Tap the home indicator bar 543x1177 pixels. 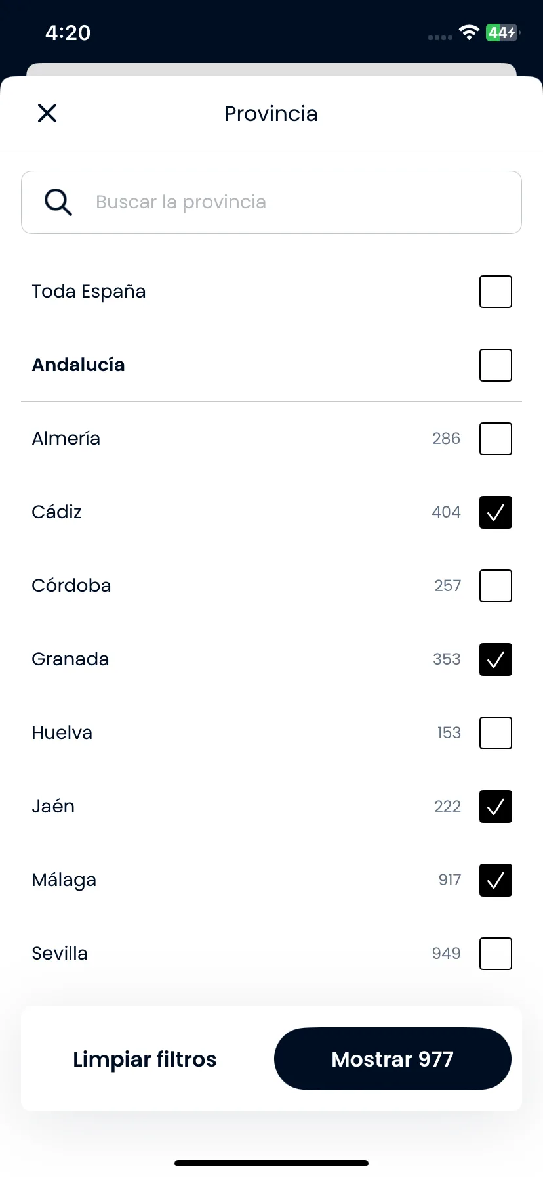click(x=271, y=1163)
